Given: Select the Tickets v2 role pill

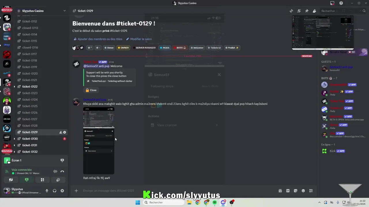Looking at the screenshot, I should click(214, 48).
